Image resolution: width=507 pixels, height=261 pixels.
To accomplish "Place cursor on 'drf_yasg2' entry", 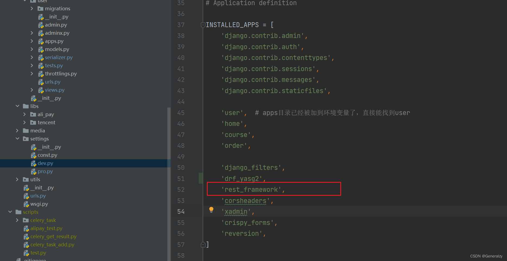I will point(242,179).
